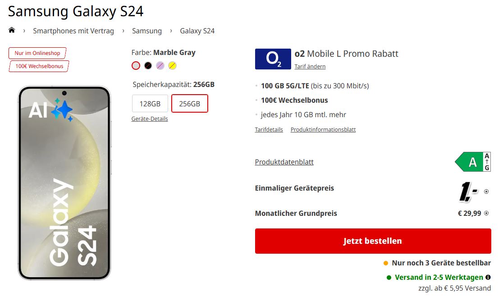Pick the yellow color option

click(x=172, y=66)
